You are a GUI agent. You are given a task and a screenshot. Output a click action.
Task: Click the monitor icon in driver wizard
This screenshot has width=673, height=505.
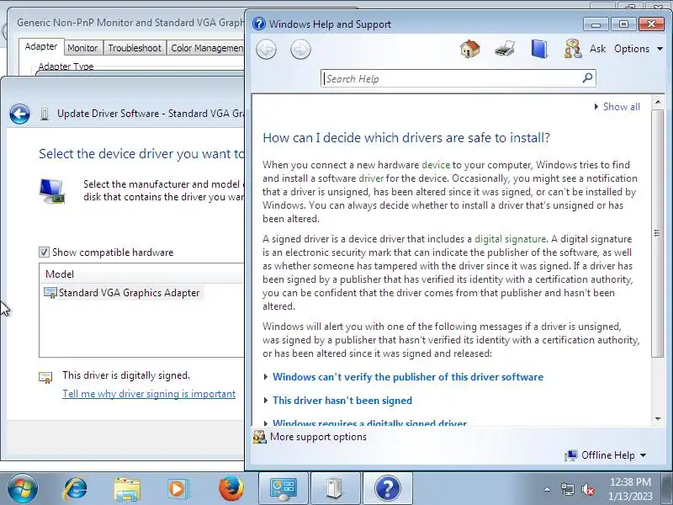(52, 191)
